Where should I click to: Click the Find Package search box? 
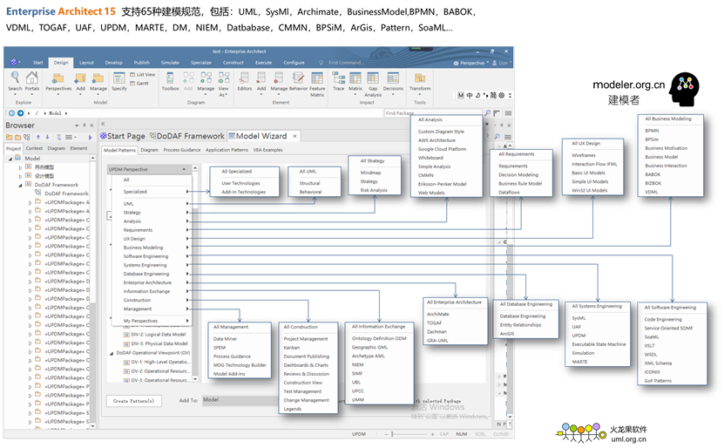(x=433, y=112)
